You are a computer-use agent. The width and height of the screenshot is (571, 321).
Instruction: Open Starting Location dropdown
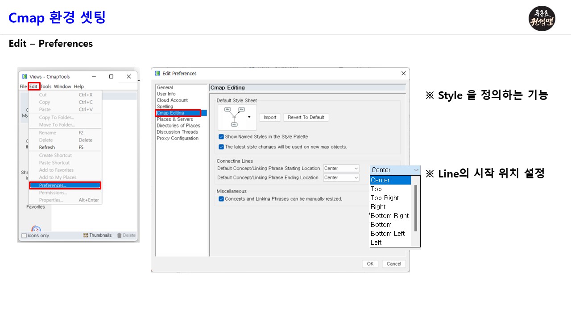click(341, 169)
